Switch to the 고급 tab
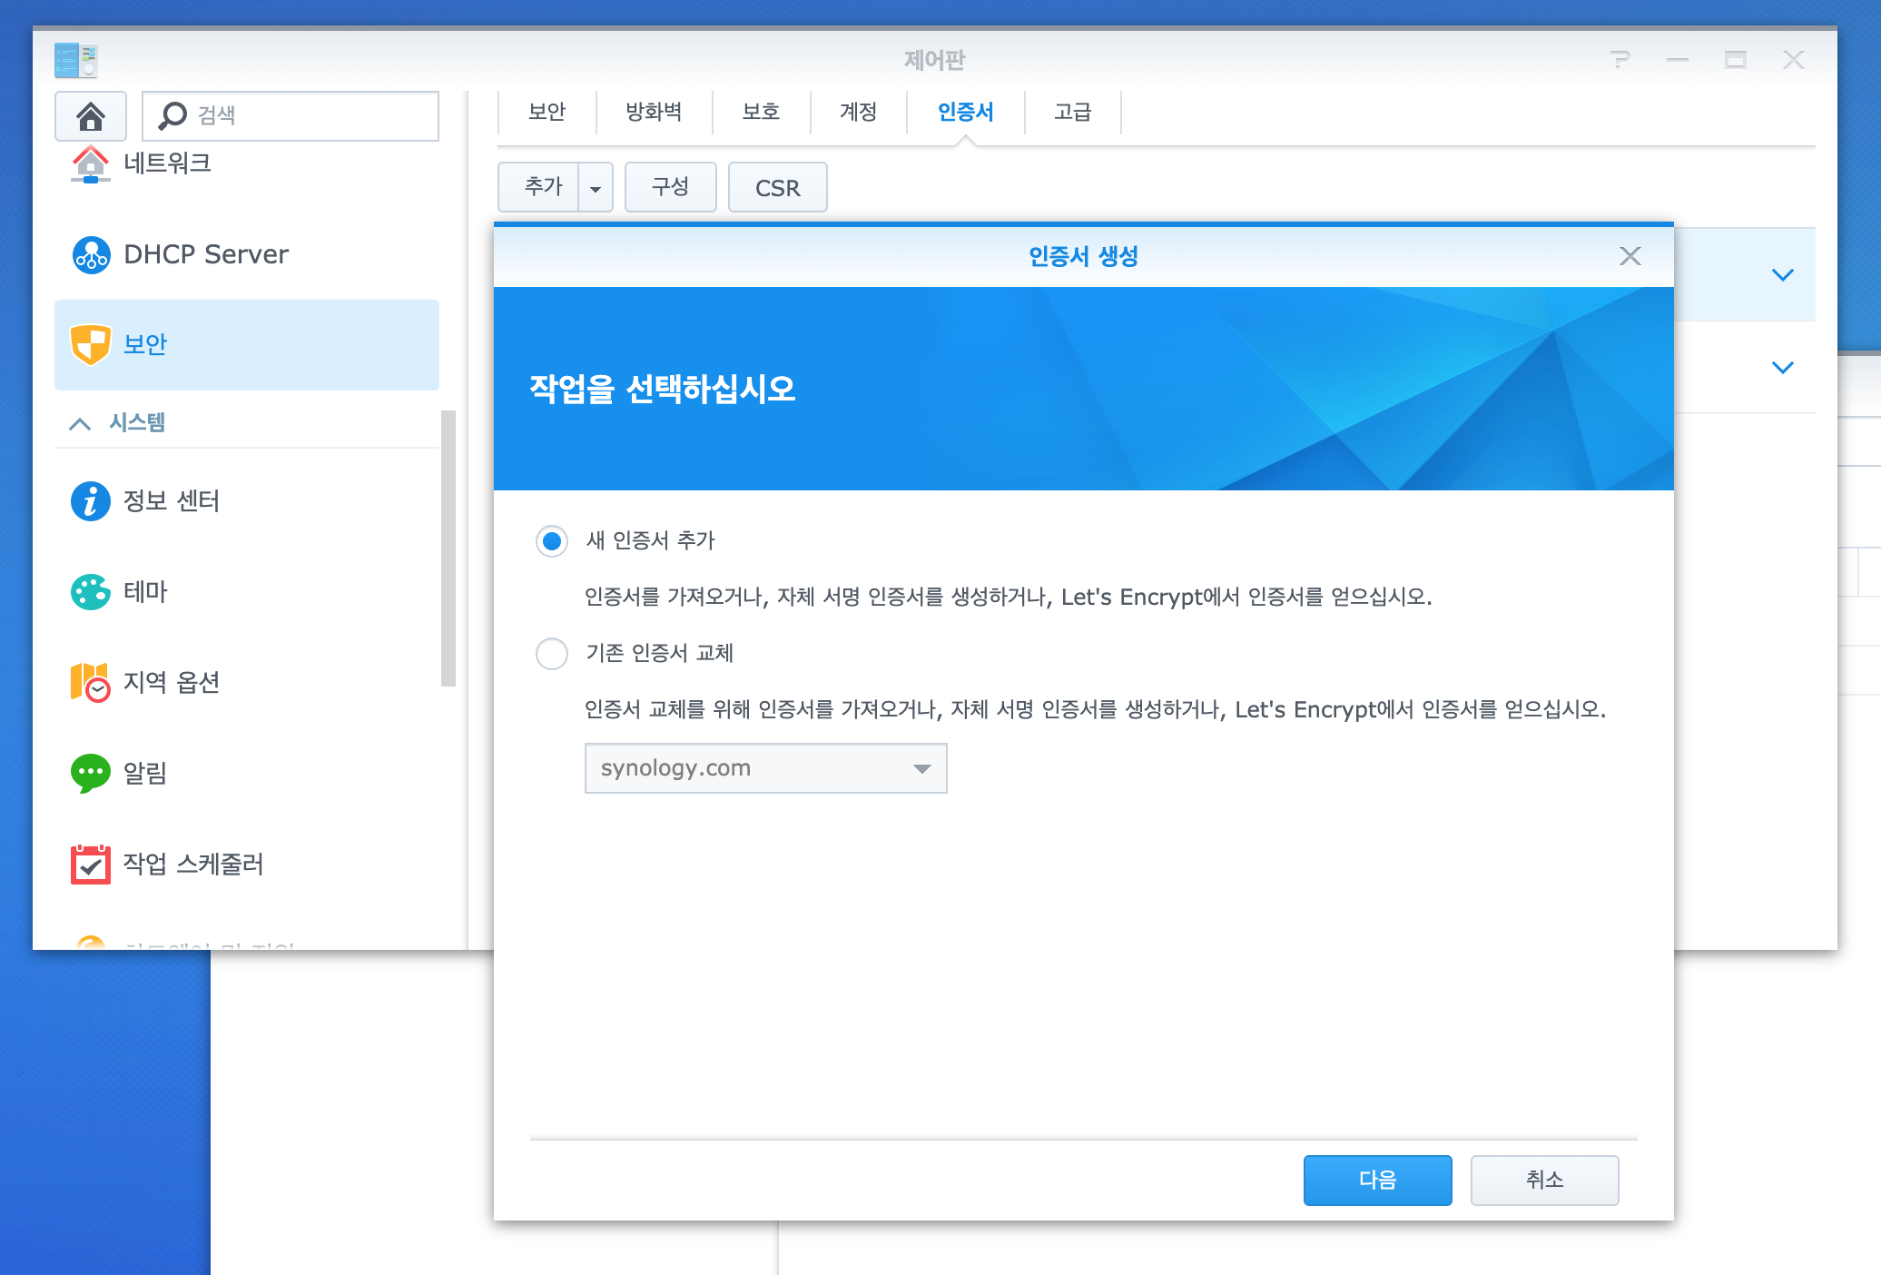Screen dimensions: 1881x1275 (1072, 112)
